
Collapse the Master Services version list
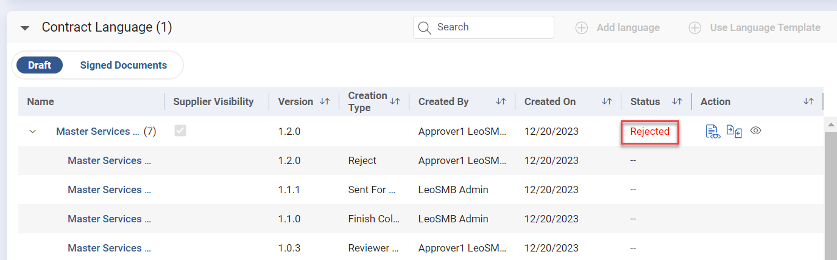(x=33, y=131)
